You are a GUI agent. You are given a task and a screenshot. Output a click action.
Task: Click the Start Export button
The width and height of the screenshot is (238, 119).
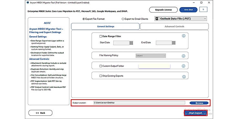point(196,113)
